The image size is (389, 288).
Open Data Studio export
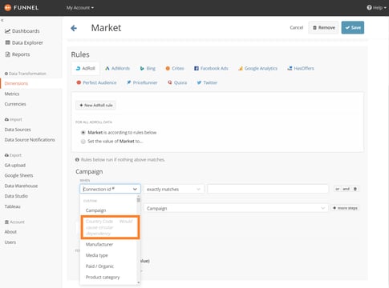16,196
